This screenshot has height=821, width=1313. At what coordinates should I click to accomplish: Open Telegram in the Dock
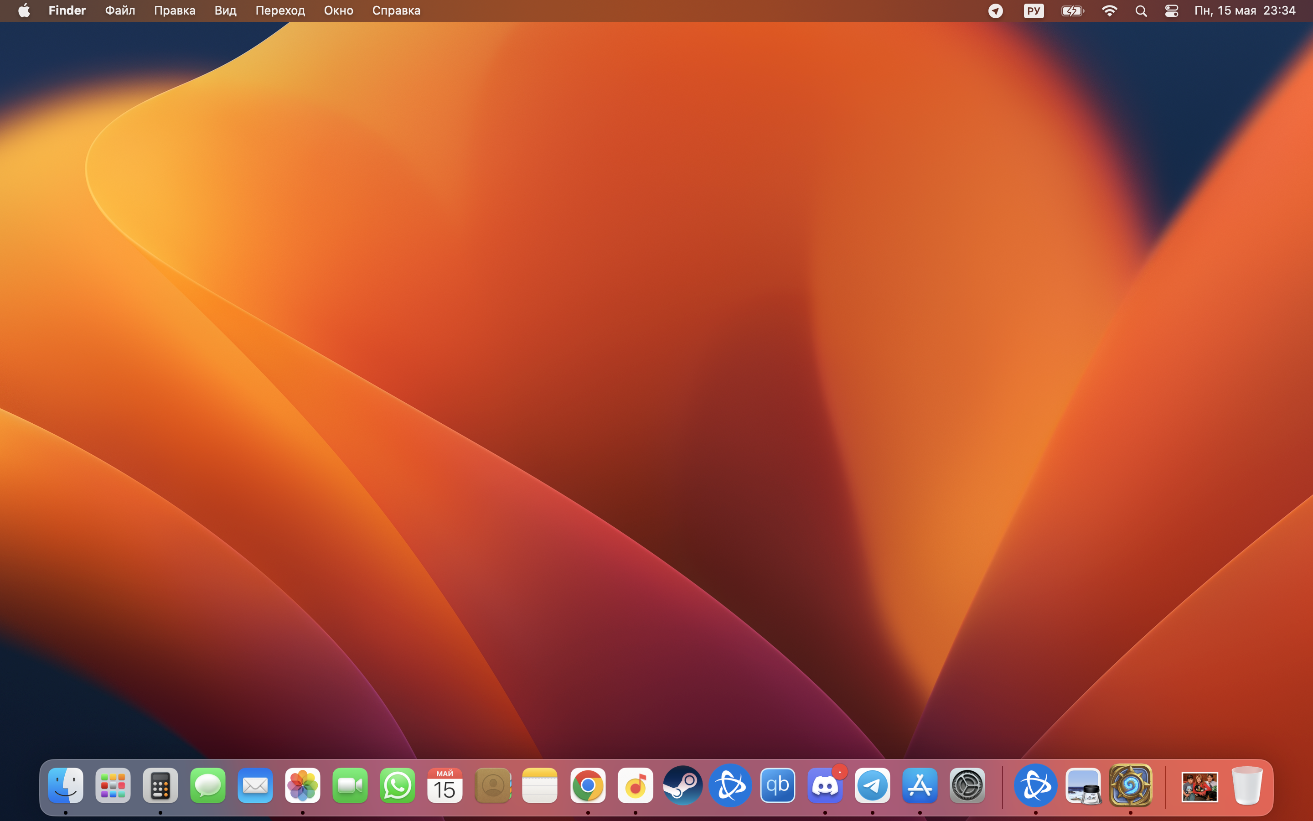(873, 785)
